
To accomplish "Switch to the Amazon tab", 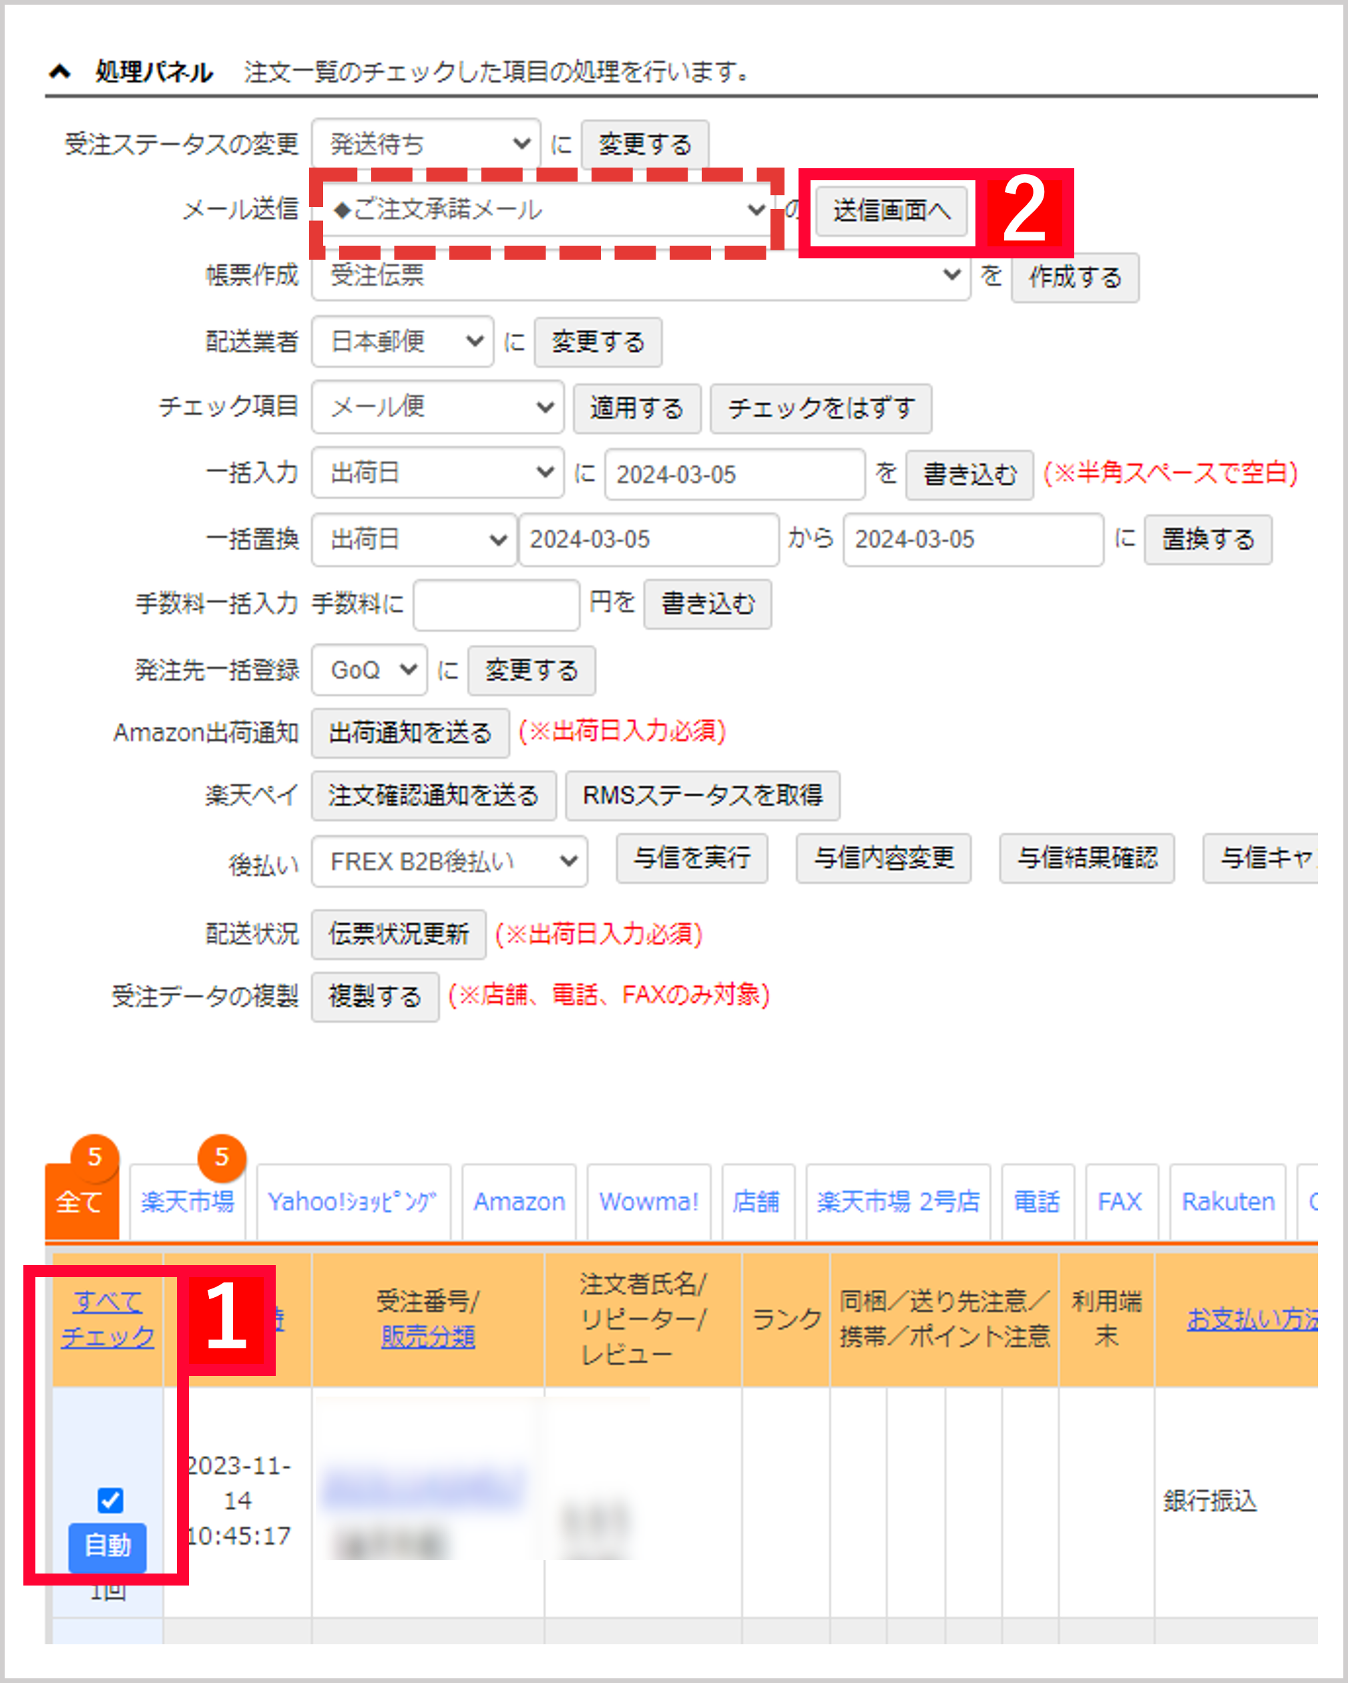I will [519, 1202].
